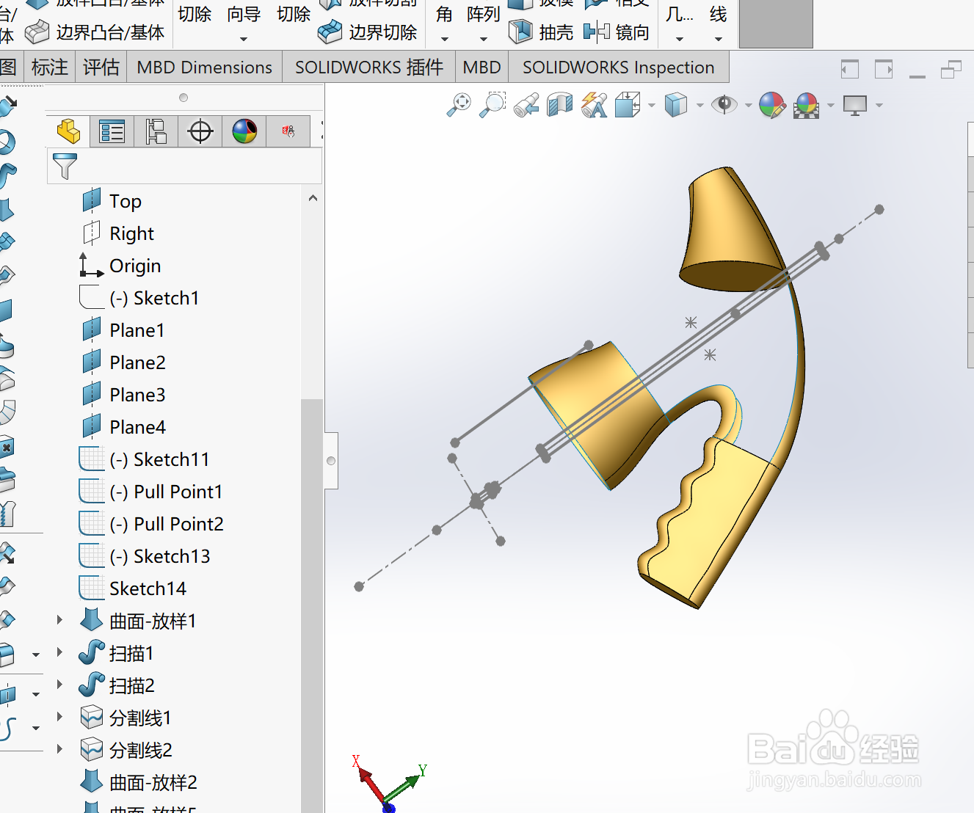This screenshot has width=974, height=813.
Task: Open Hide/Show Items dropdown arrow
Action: (749, 106)
